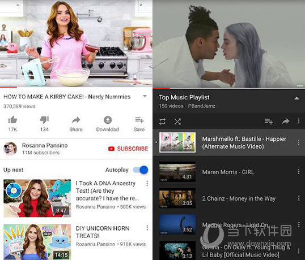Save Top Music Playlist to library
The image size is (305, 260).
point(269,122)
